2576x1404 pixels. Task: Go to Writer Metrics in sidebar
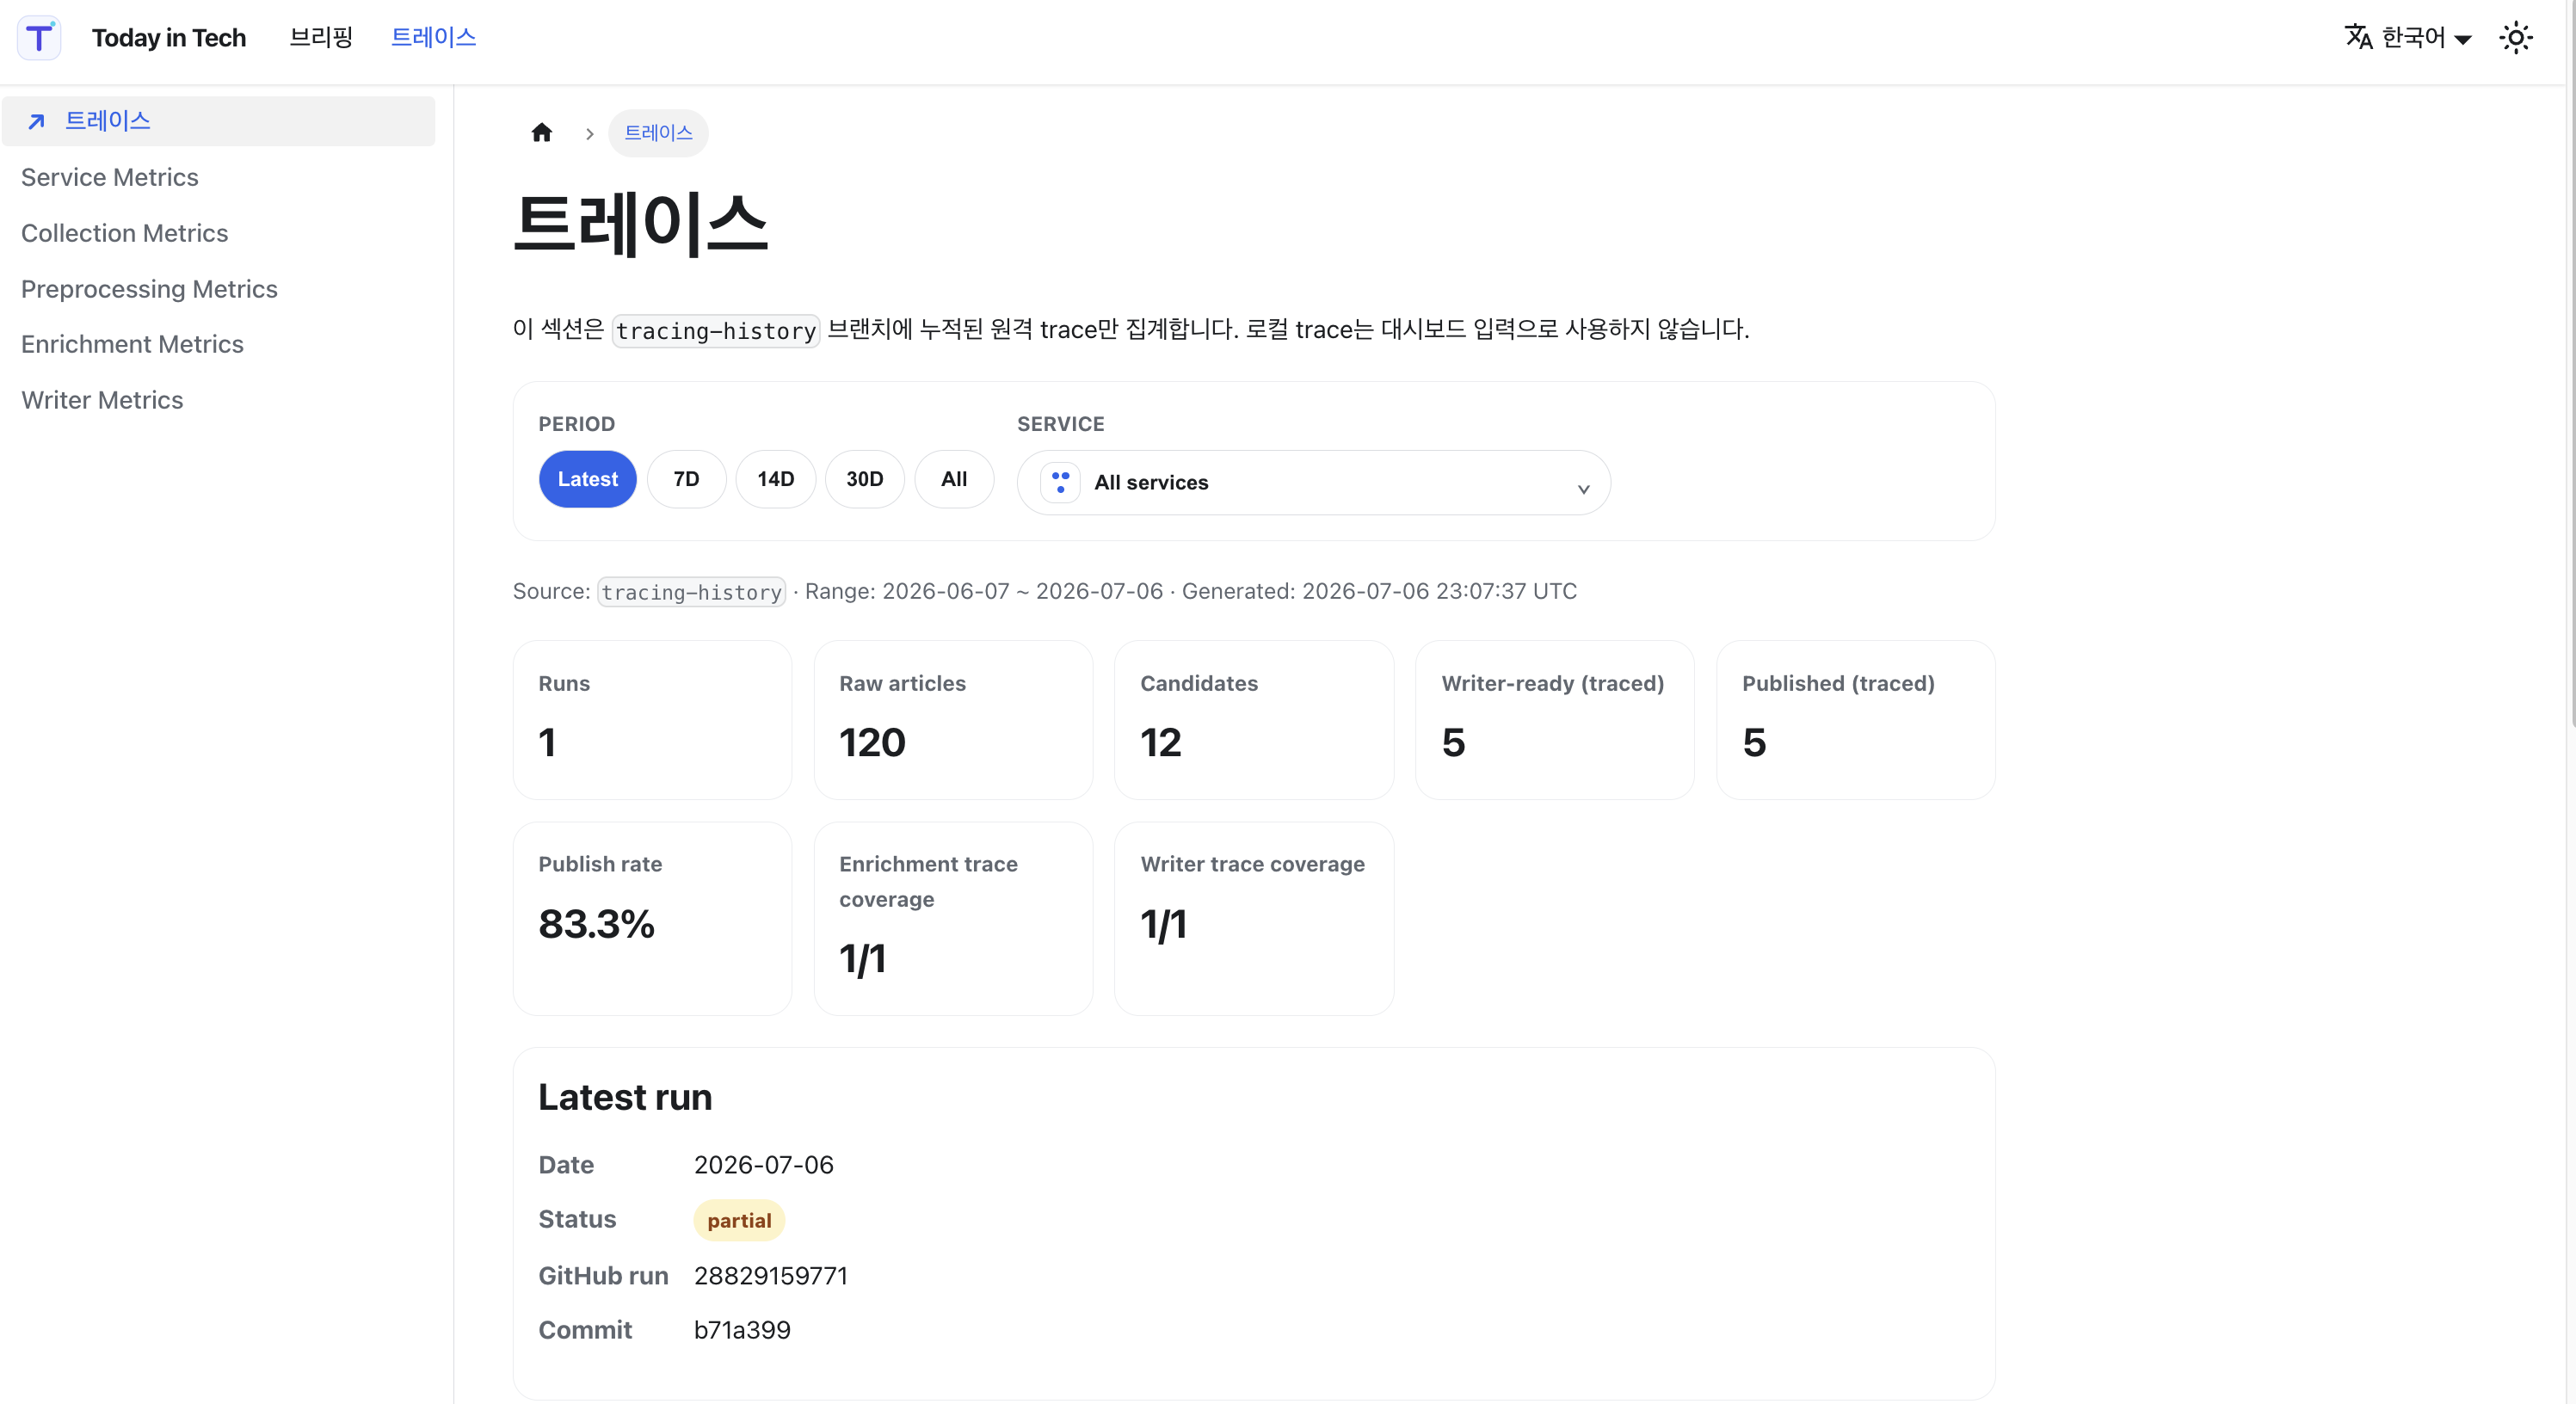click(102, 400)
